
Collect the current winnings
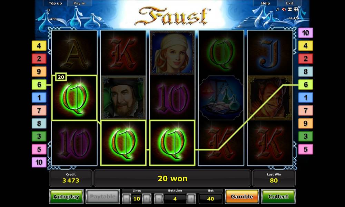click(x=278, y=196)
